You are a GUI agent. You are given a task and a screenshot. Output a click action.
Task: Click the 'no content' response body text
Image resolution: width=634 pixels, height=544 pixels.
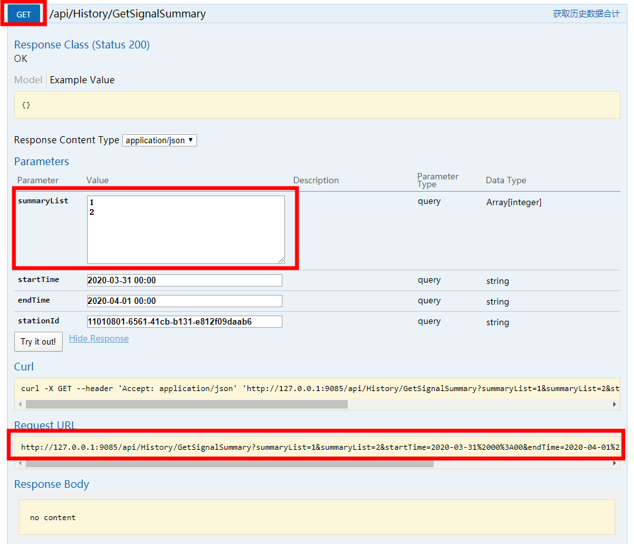point(52,518)
